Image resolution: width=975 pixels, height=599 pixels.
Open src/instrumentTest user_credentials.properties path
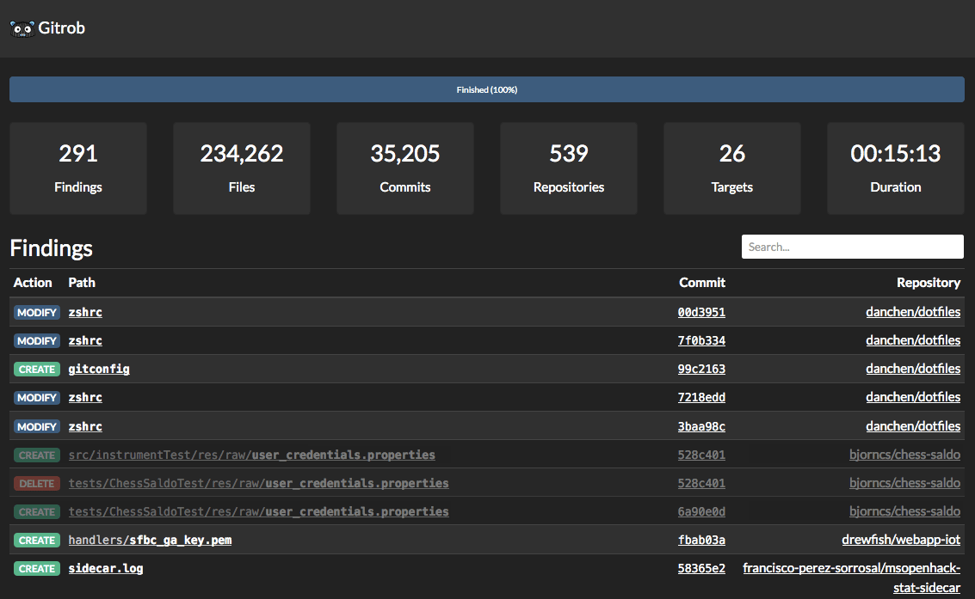251,455
